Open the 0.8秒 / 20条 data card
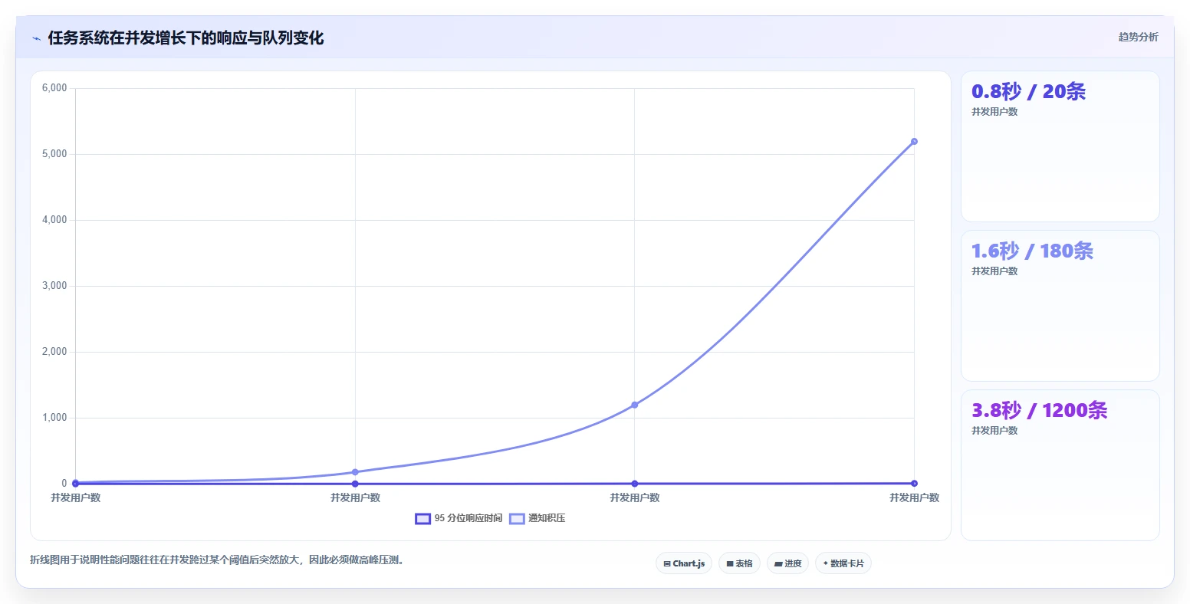The image size is (1190, 604). click(x=1060, y=146)
